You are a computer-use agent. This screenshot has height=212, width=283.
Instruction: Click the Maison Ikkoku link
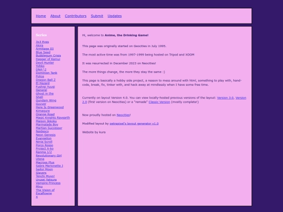[x=46, y=121]
